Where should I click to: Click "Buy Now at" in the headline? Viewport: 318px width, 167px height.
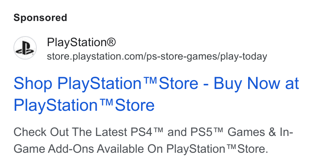(256, 83)
